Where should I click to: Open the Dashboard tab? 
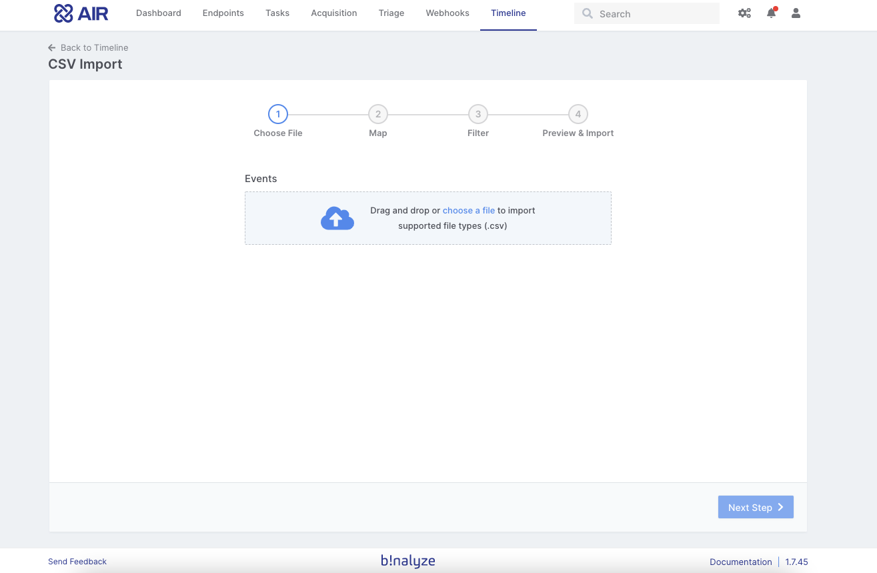(x=159, y=13)
